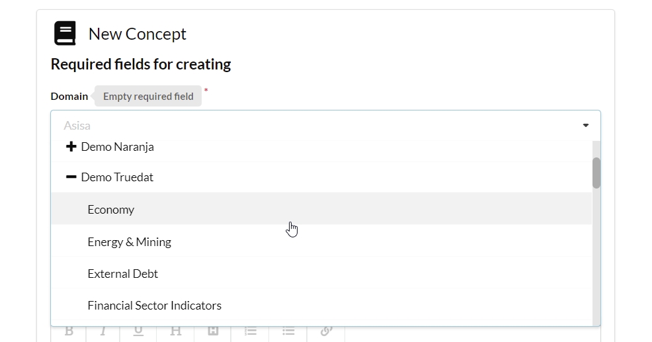Click the Bold formatting icon
Screen dimensions: 652x342
click(69, 331)
